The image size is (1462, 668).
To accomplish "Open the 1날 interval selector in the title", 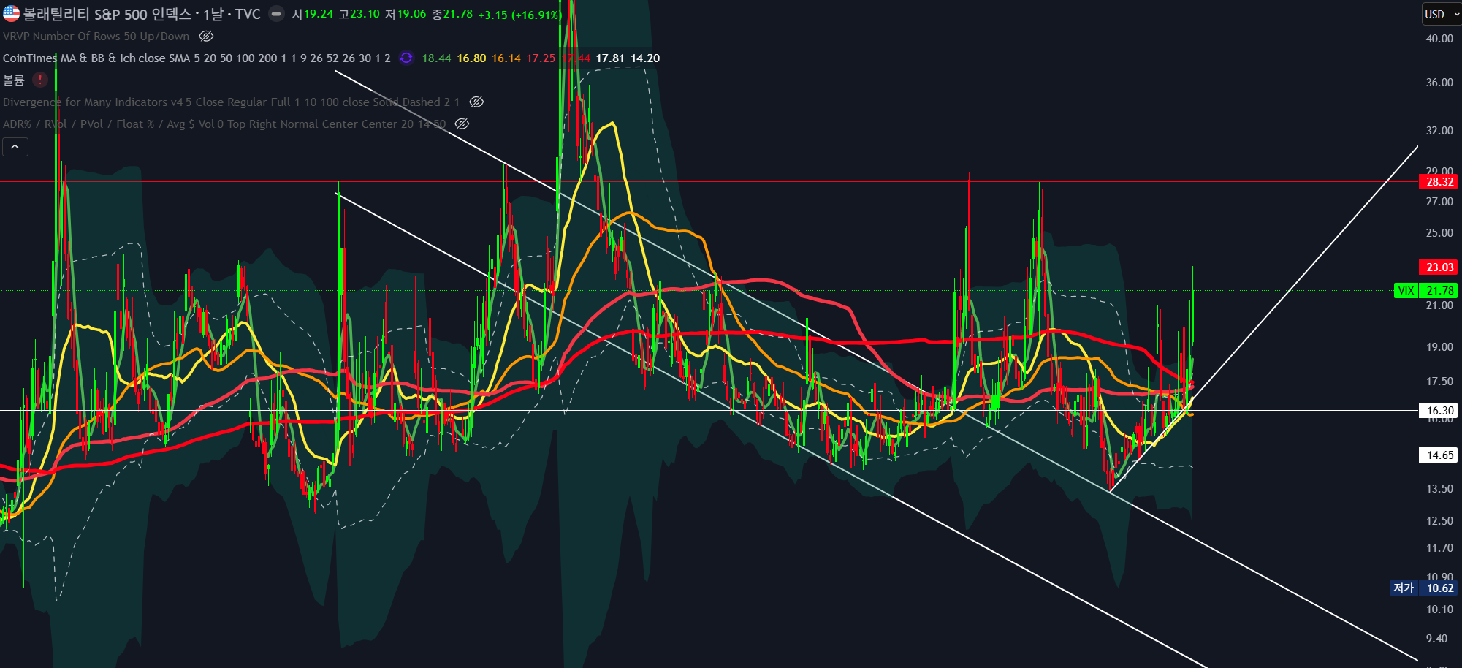I will [x=212, y=14].
